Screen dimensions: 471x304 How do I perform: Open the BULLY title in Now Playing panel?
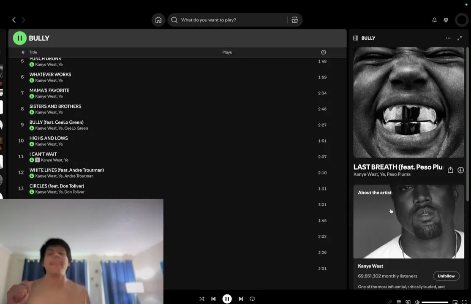[368, 38]
